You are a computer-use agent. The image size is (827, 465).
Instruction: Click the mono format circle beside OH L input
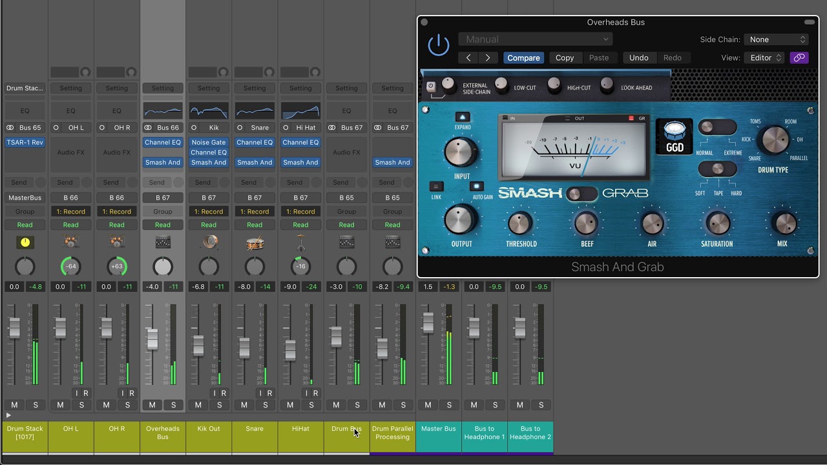(x=56, y=128)
